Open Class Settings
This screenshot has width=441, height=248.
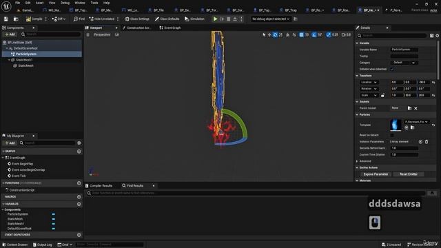coord(137,19)
